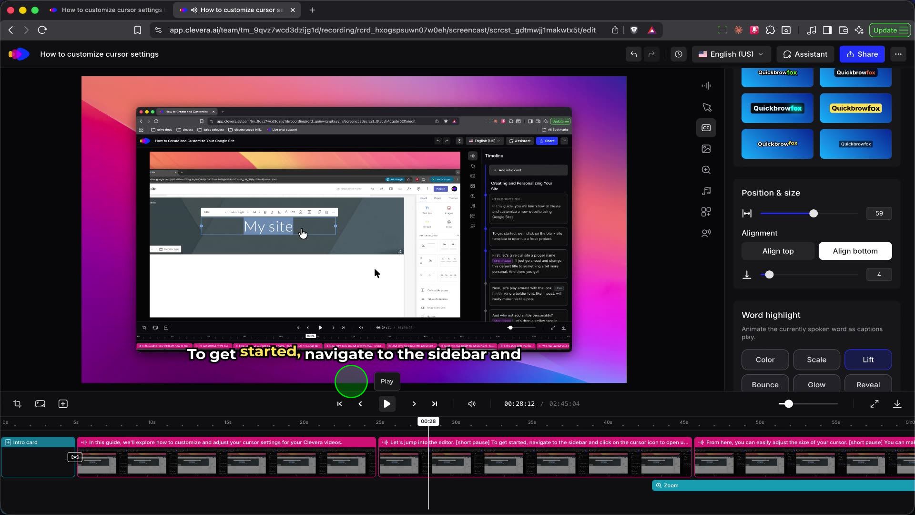Image resolution: width=915 pixels, height=515 pixels.
Task: Open the captions (CC) panel in sidebar
Action: [x=706, y=128]
